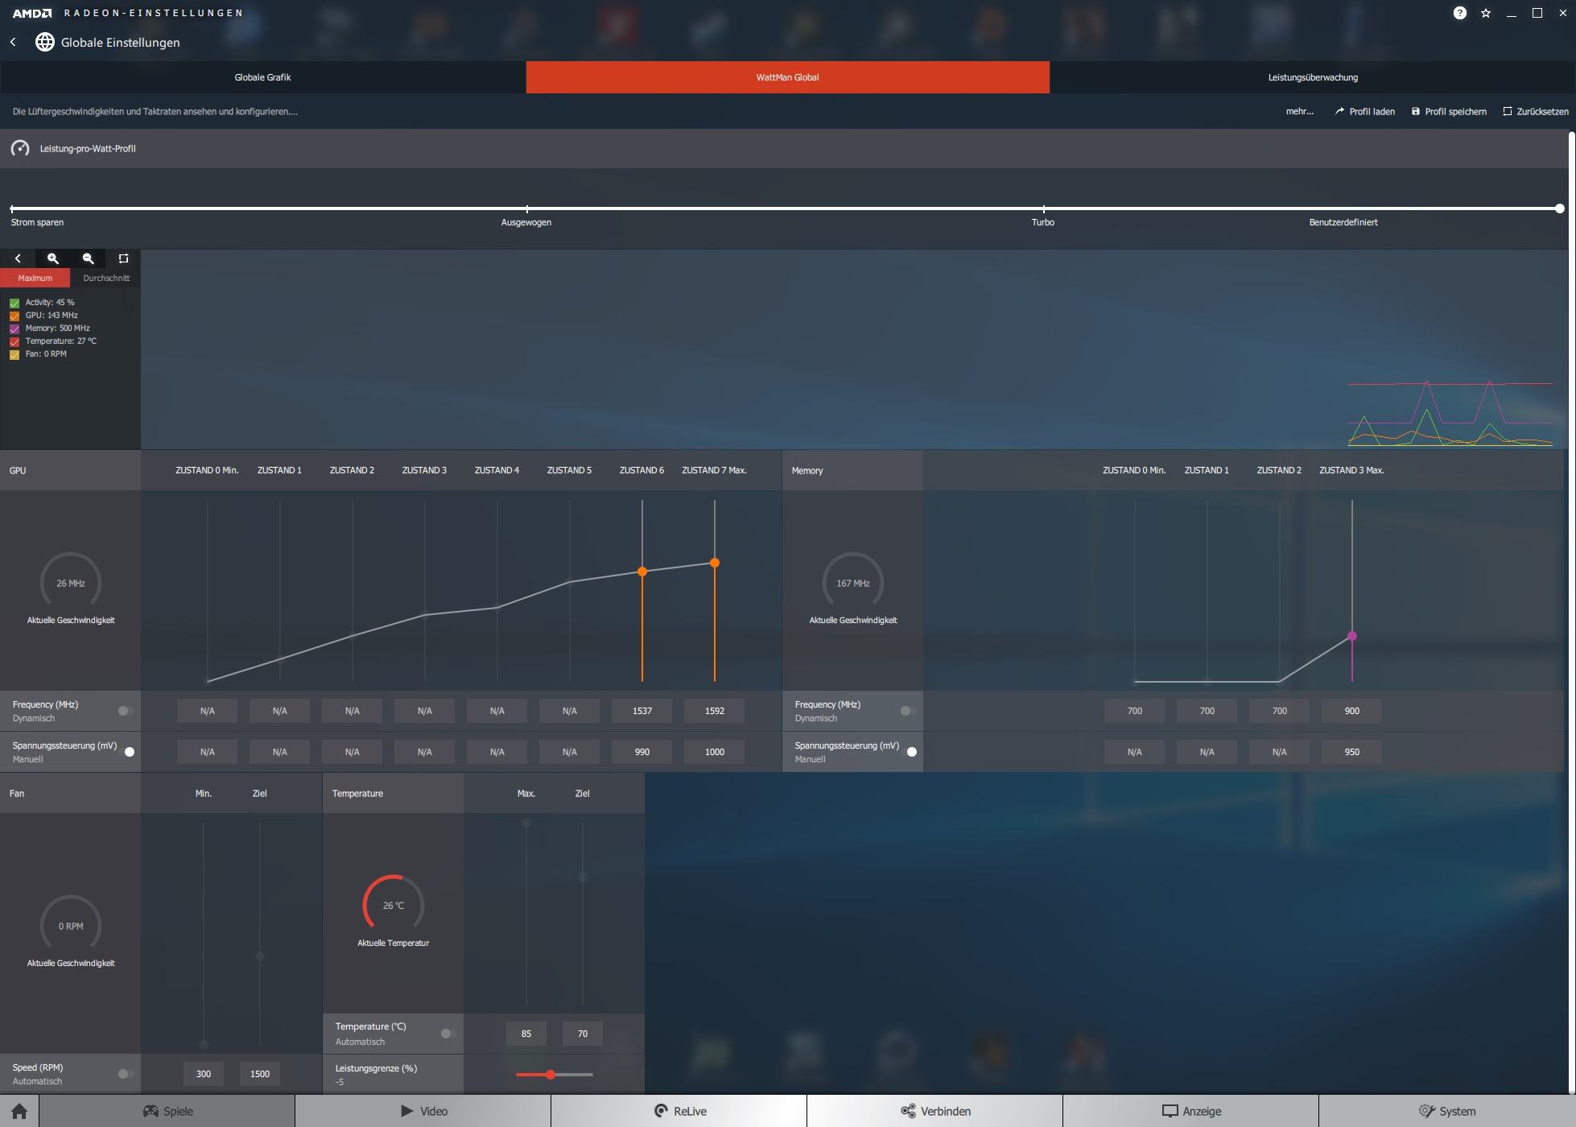Collapse the graph panel with back chevron
The width and height of the screenshot is (1576, 1127).
coord(18,258)
